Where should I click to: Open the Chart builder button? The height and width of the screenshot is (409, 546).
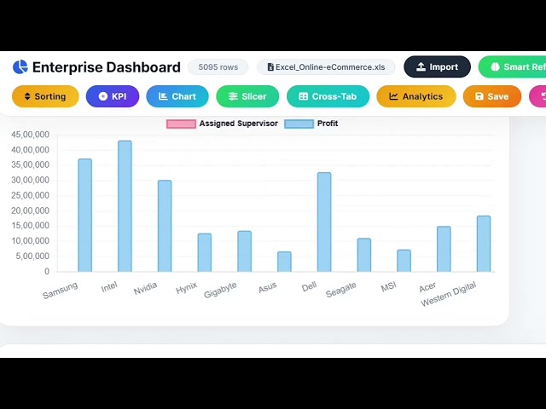pos(177,96)
